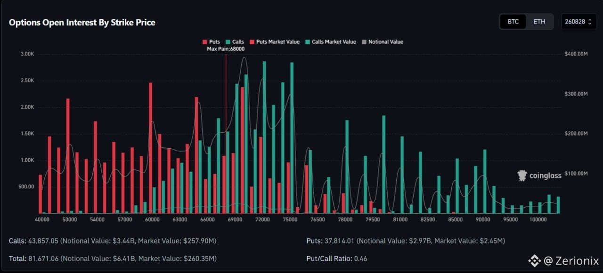Click the 81000 strike label
The height and width of the screenshot is (273, 603).
tap(400, 219)
